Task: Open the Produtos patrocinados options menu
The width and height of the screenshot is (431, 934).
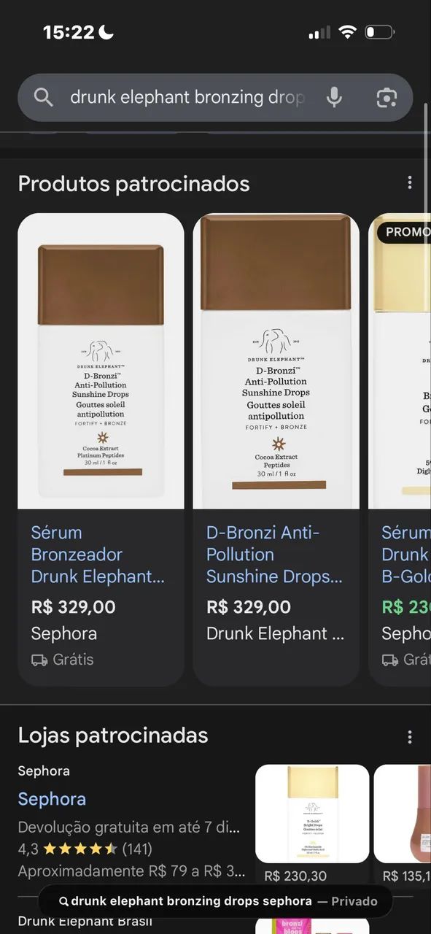Action: pyautogui.click(x=410, y=182)
